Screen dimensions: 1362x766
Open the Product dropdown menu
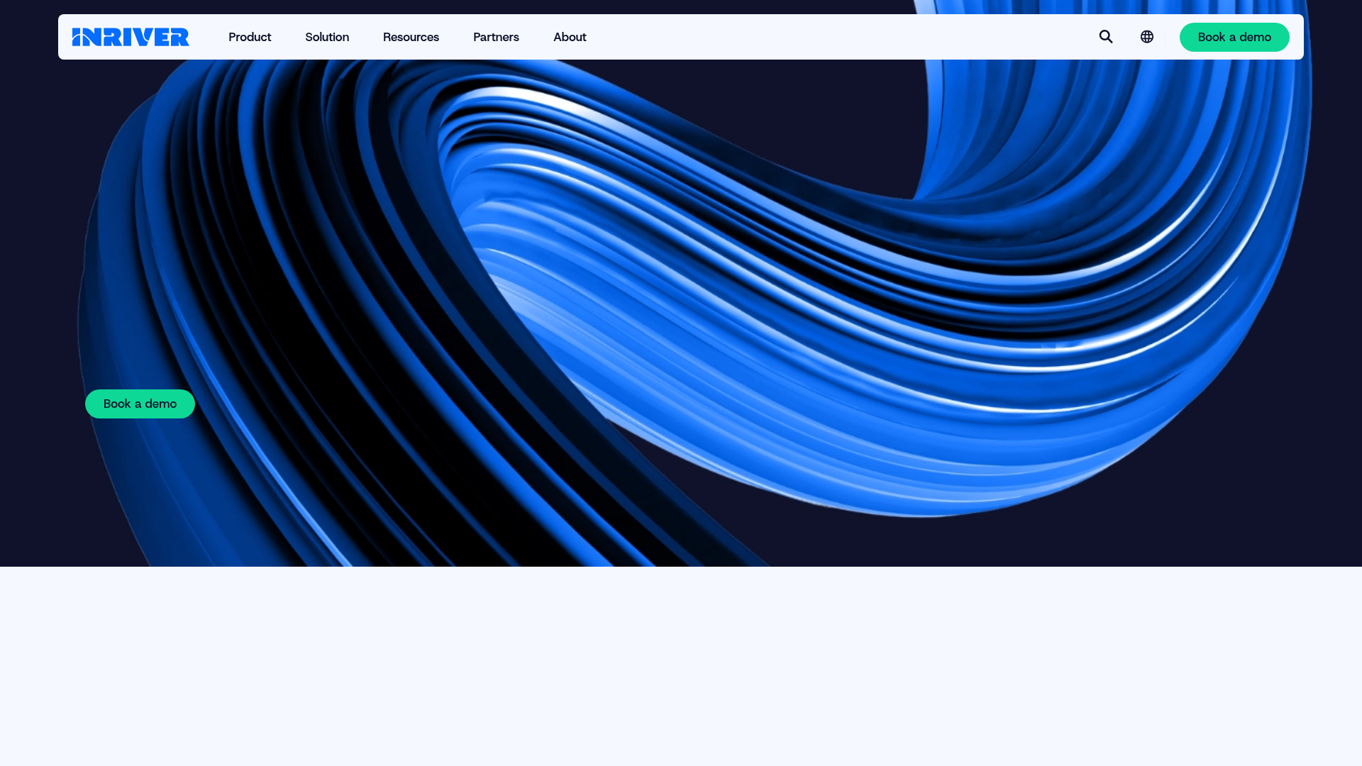pyautogui.click(x=249, y=37)
